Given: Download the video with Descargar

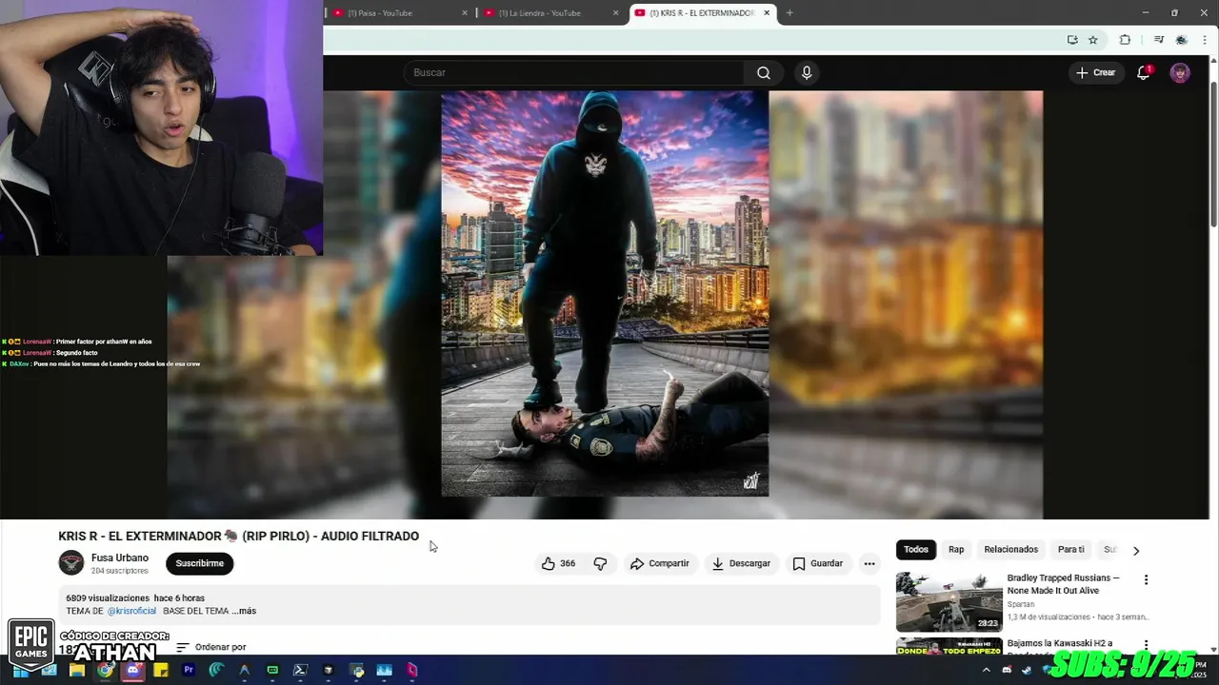Looking at the screenshot, I should (x=741, y=563).
